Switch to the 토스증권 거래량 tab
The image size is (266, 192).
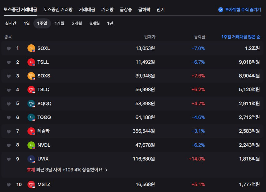tap(58, 9)
